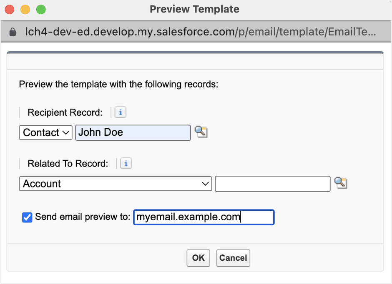Uncheck the Send email preview checkbox
The image size is (392, 284).
[27, 217]
